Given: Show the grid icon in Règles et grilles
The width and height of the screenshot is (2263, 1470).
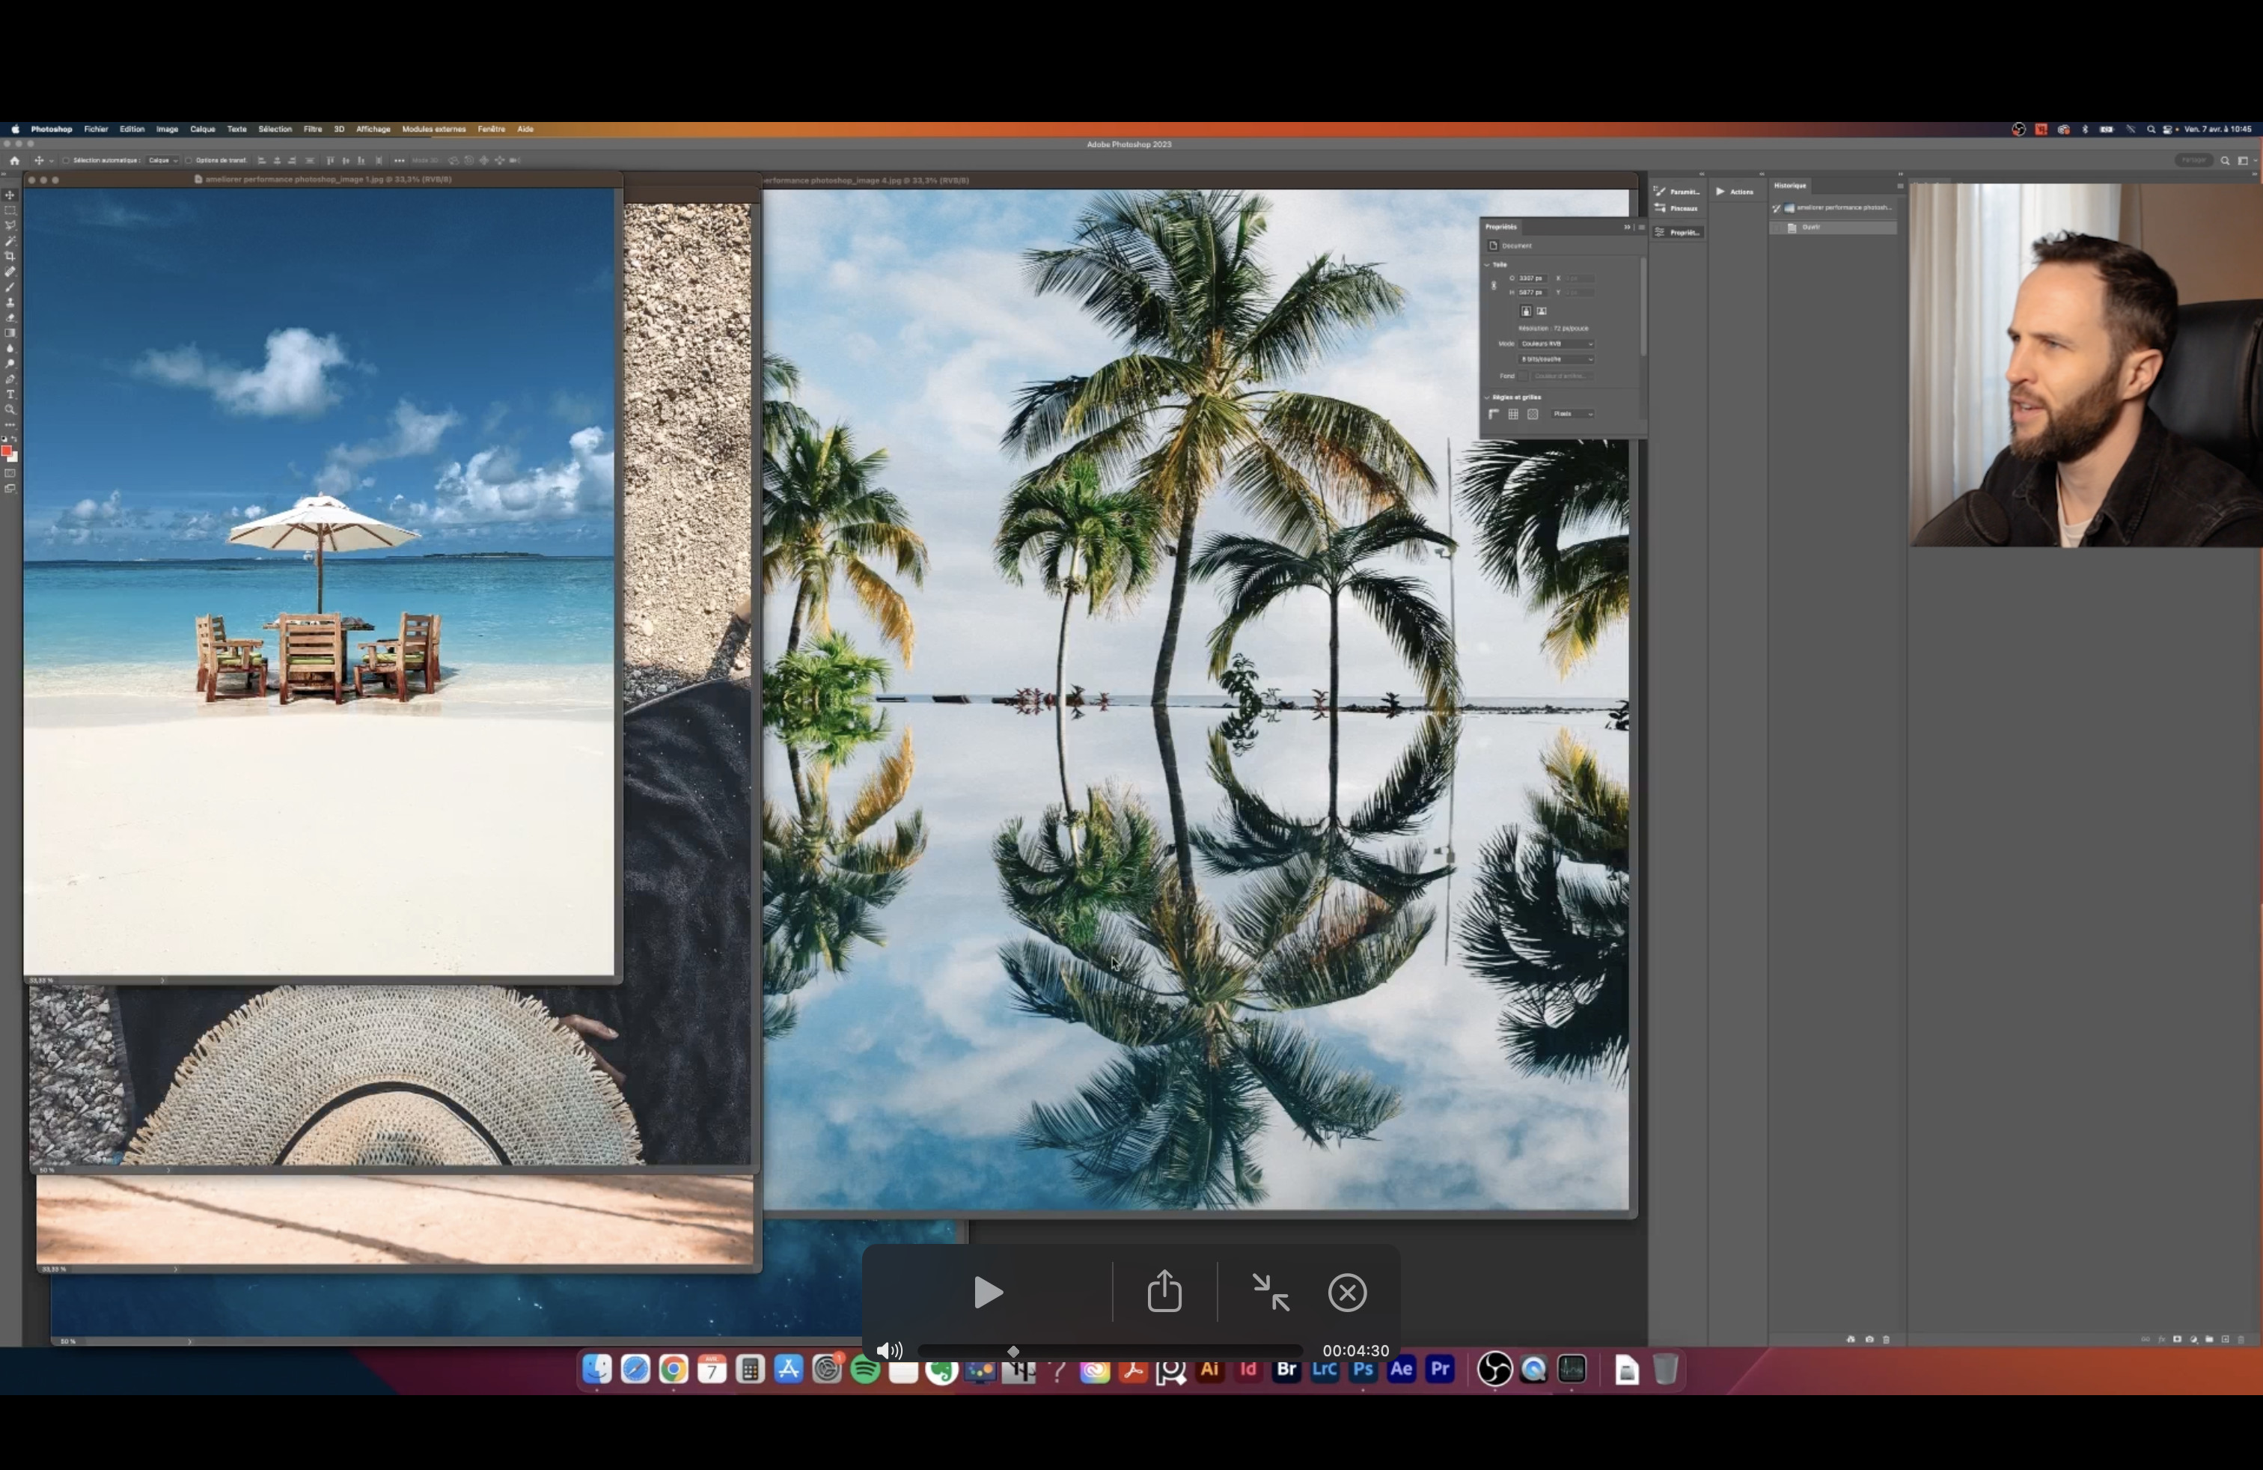Looking at the screenshot, I should [x=1513, y=415].
